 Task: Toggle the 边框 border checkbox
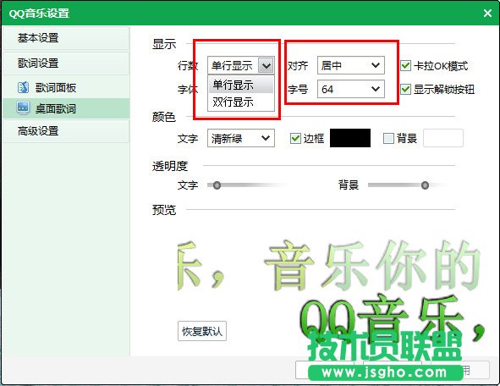[295, 139]
